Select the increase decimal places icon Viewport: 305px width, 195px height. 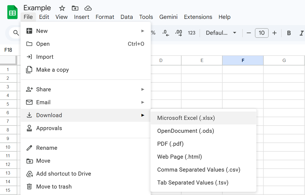pos(178,33)
